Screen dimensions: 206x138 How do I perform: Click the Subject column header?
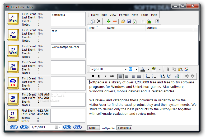(169, 28)
